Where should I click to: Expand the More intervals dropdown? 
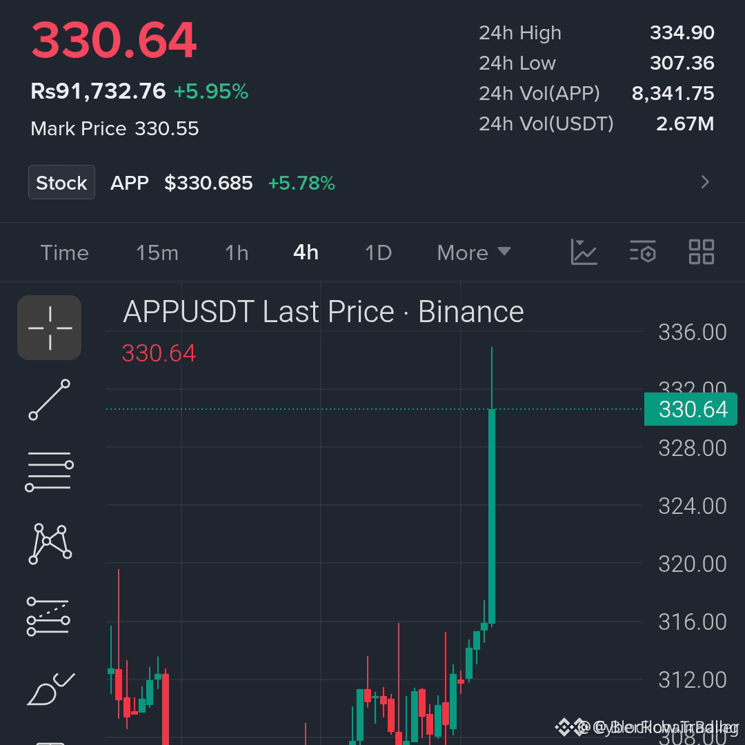pos(474,252)
